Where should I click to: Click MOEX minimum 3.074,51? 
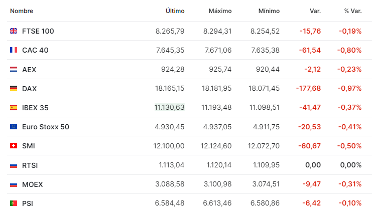point(266,184)
